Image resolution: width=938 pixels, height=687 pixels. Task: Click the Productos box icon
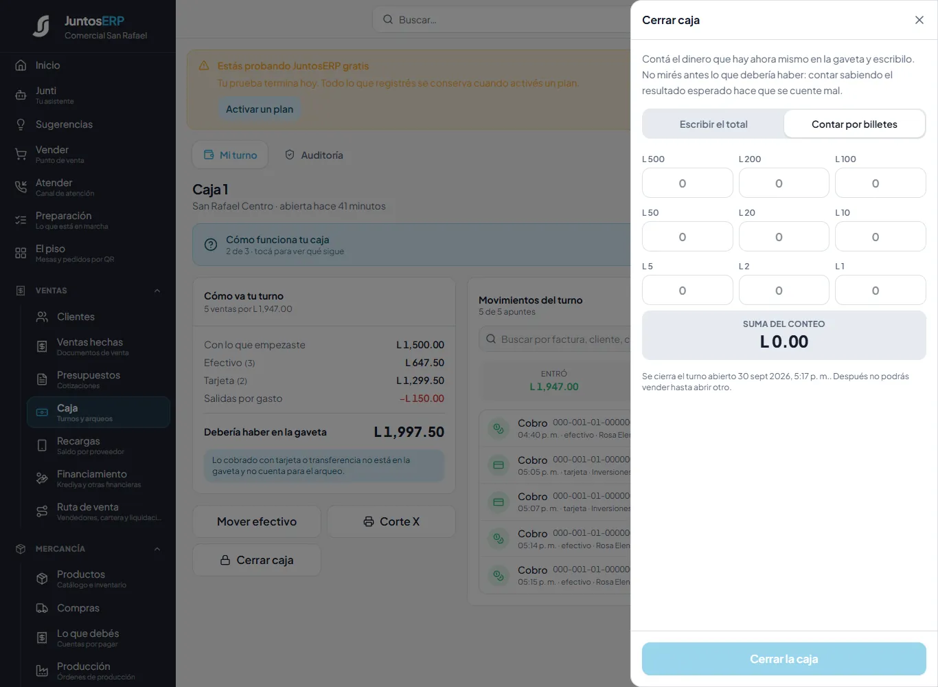click(x=42, y=579)
